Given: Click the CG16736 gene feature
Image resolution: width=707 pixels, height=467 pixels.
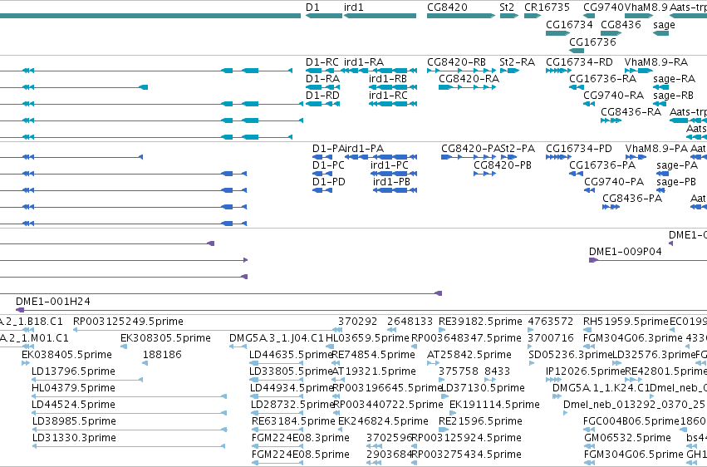Looking at the screenshot, I should click(577, 50).
